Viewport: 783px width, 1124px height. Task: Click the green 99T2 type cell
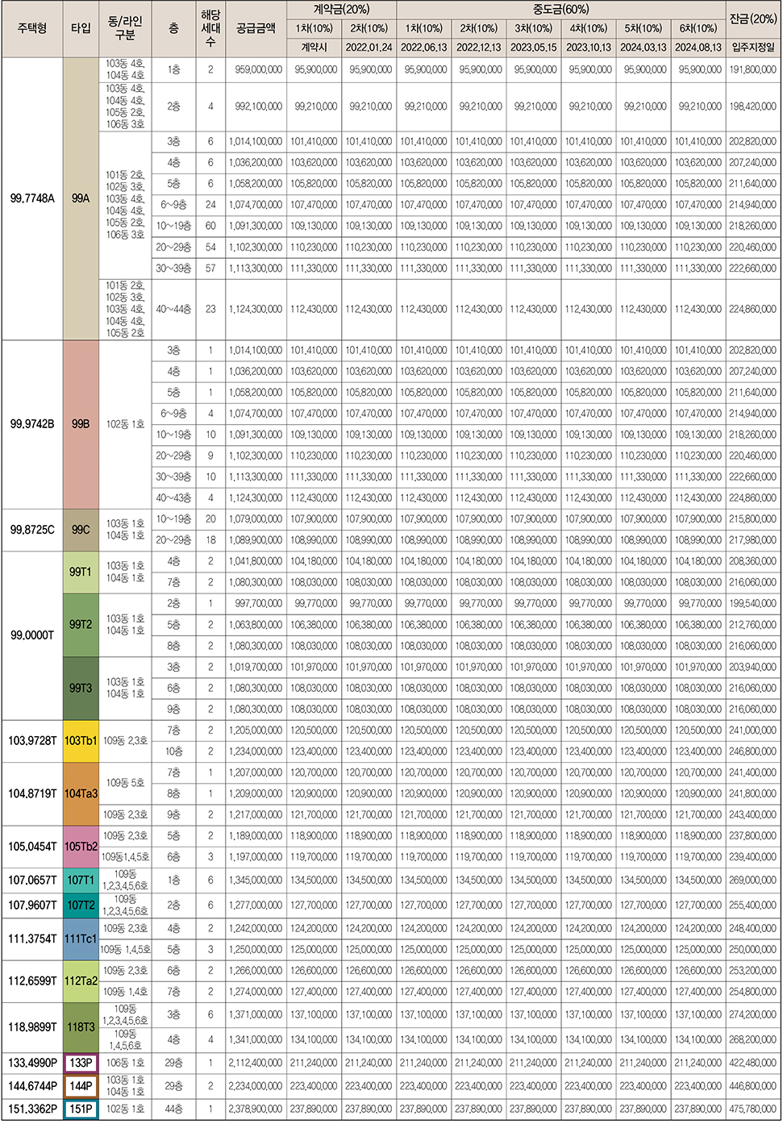pyautogui.click(x=81, y=625)
